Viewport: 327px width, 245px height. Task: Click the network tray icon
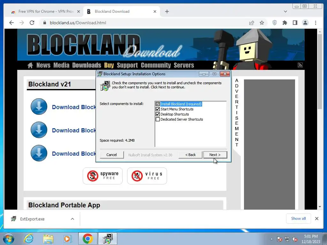coord(287,239)
